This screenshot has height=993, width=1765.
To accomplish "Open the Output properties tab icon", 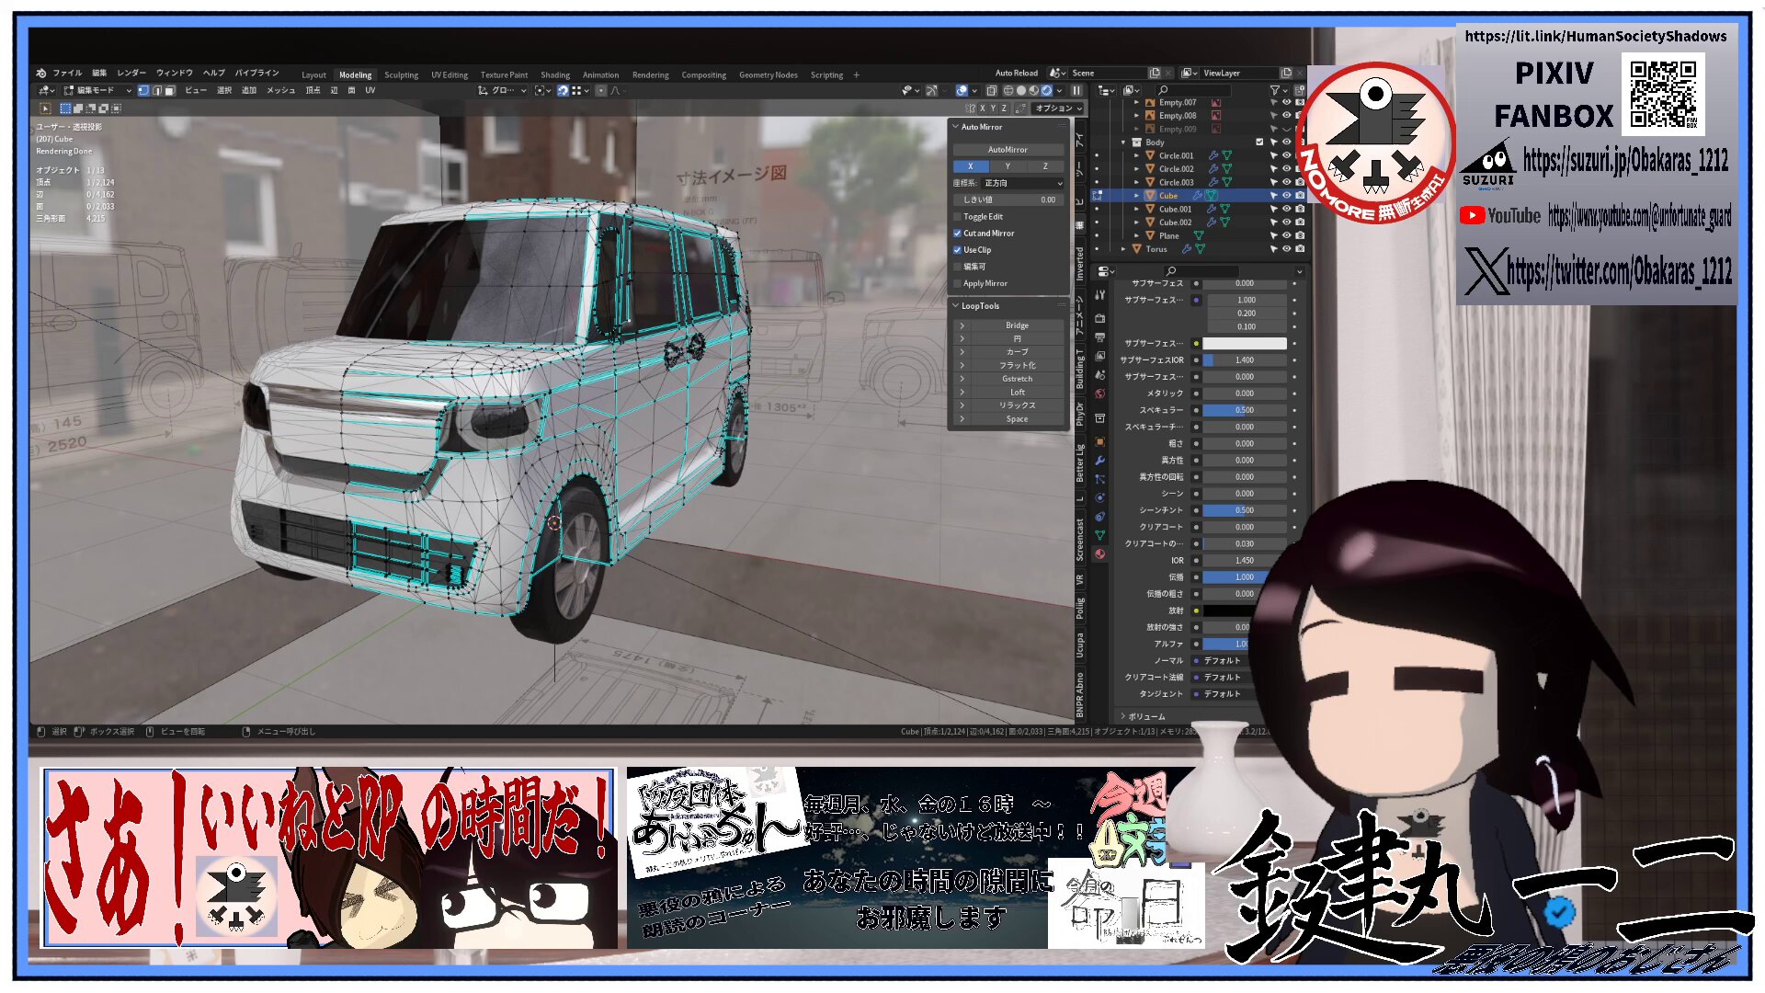I will [x=1099, y=337].
